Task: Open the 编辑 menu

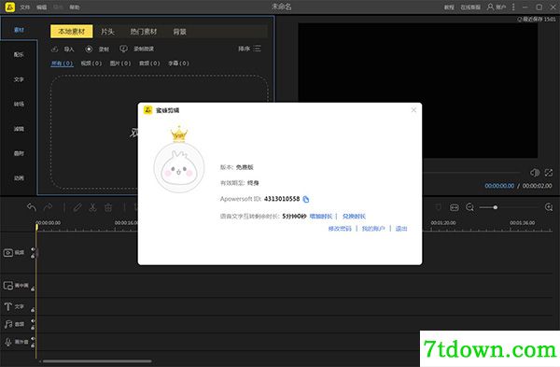Action: 41,7
